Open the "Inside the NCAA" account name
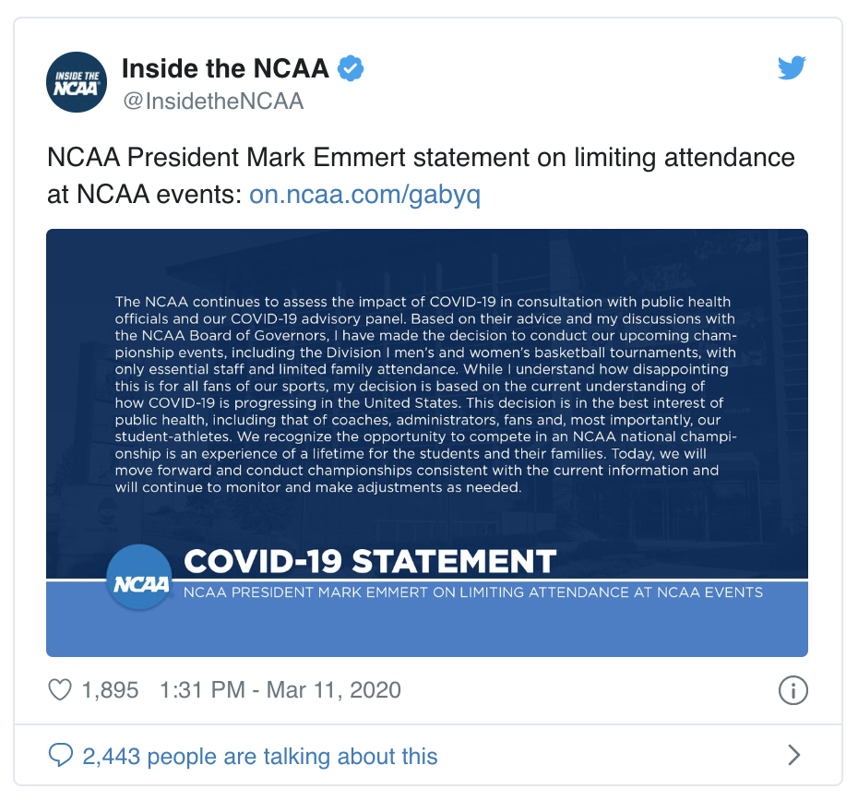Viewport: 858px width, 801px height. pyautogui.click(x=225, y=68)
